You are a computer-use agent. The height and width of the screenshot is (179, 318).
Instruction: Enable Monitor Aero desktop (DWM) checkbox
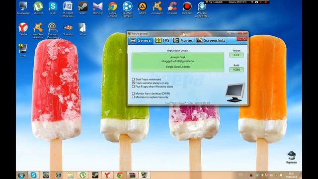[x=133, y=93]
